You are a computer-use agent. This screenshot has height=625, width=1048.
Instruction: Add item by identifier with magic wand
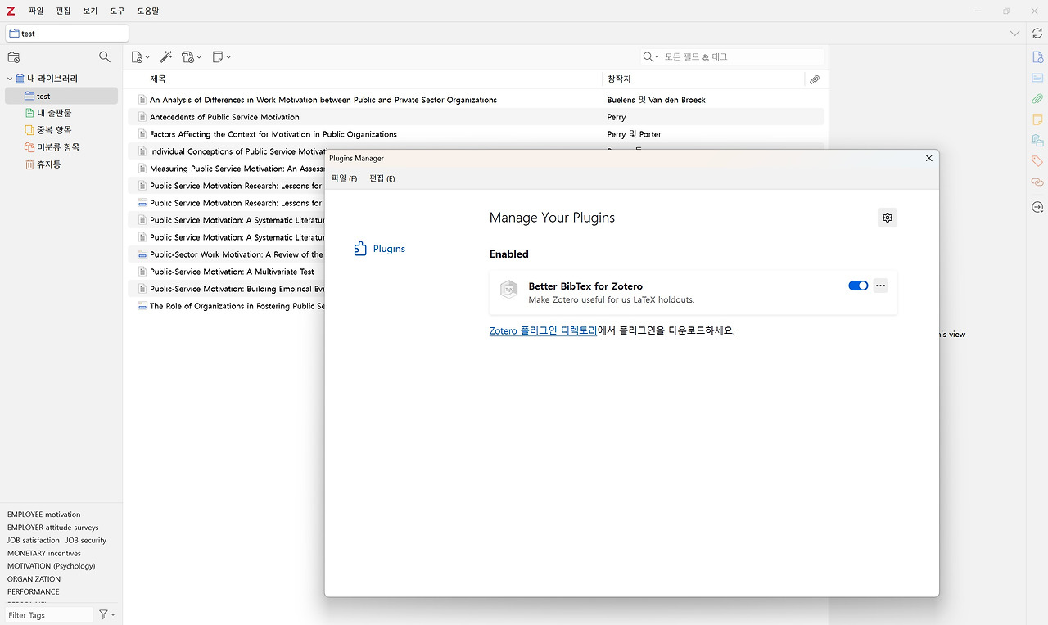pos(165,56)
